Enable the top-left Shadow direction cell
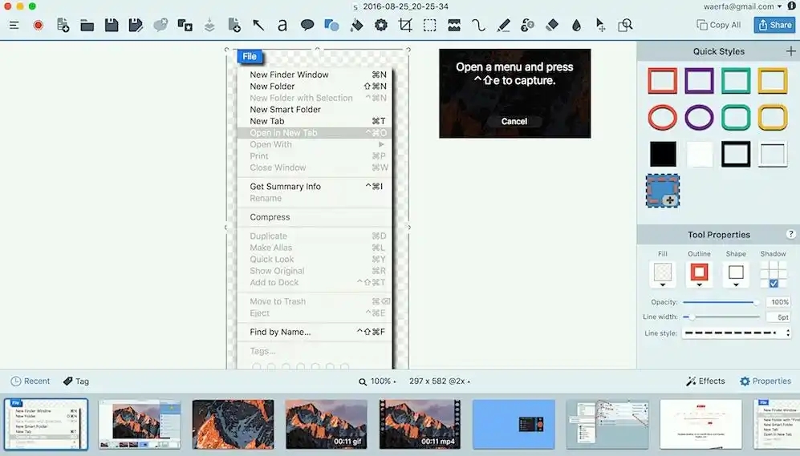Image resolution: width=800 pixels, height=456 pixels. [765, 265]
